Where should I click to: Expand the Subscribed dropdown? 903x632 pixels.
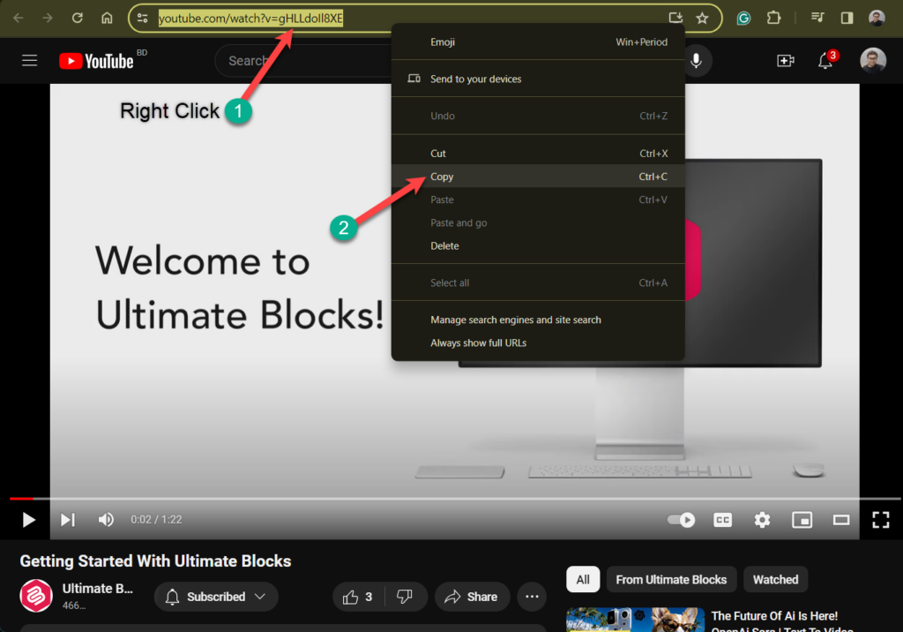pyautogui.click(x=215, y=597)
